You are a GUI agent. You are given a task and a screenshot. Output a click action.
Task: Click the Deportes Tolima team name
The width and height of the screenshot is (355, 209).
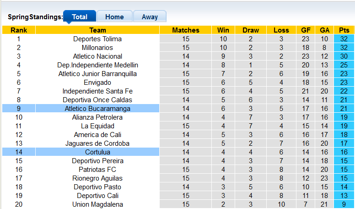97,39
